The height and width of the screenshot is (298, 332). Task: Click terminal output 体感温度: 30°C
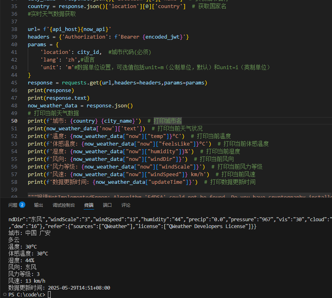click(28, 253)
